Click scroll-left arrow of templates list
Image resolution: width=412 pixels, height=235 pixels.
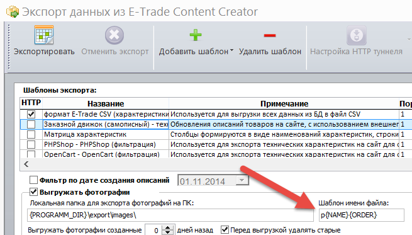coord(26,164)
